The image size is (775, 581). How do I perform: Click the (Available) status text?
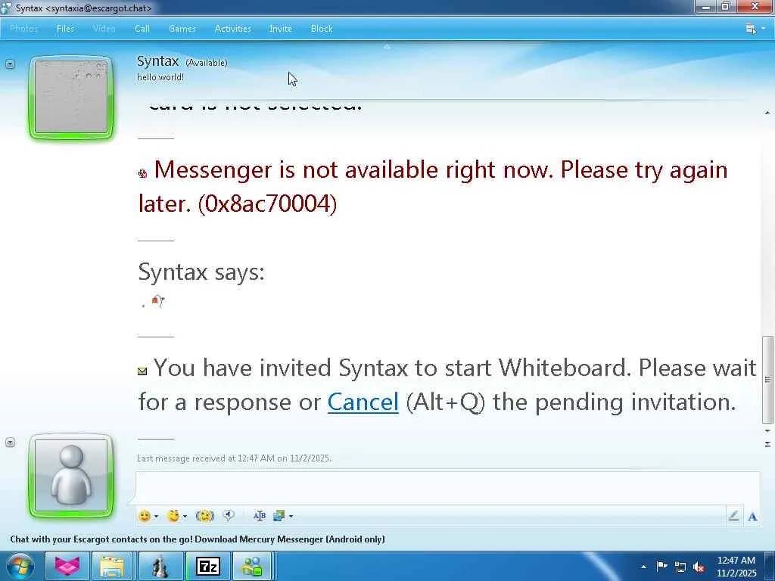tap(207, 63)
